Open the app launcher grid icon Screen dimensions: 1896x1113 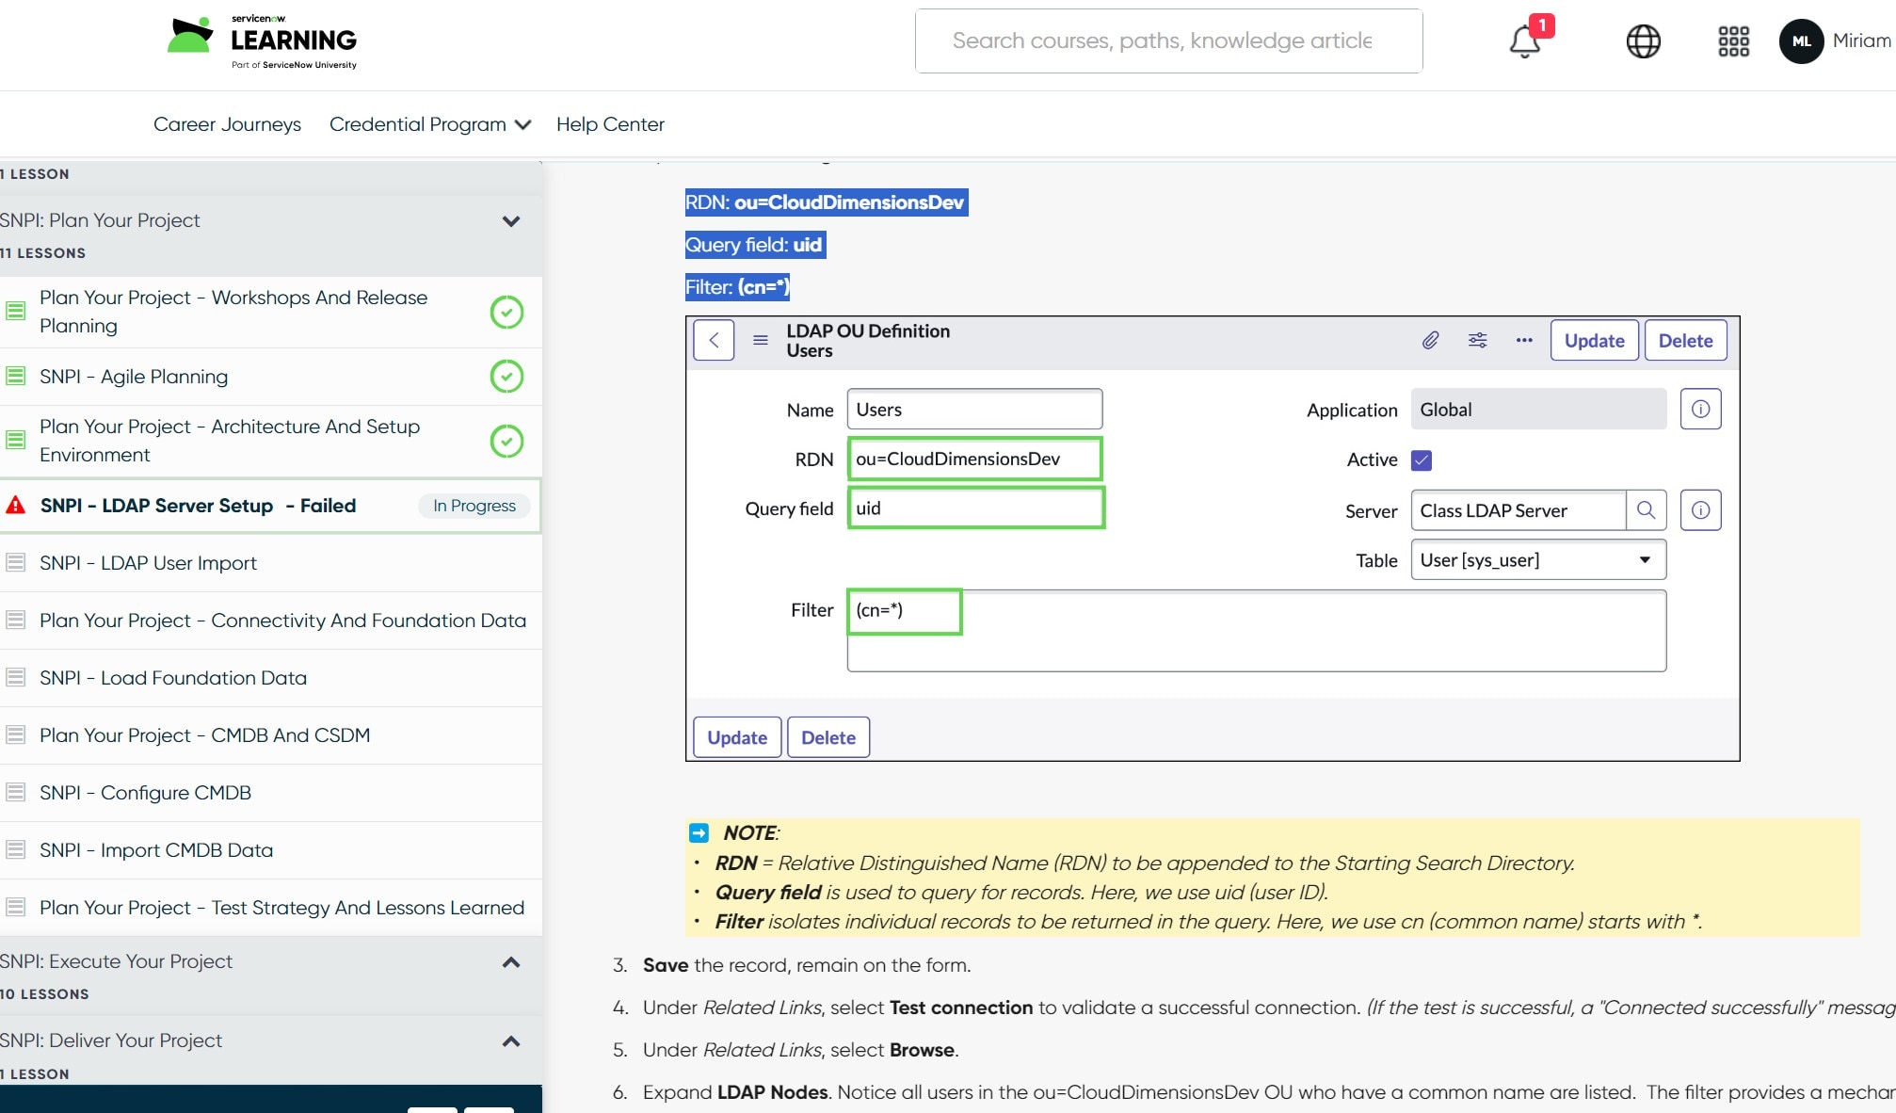click(x=1731, y=41)
